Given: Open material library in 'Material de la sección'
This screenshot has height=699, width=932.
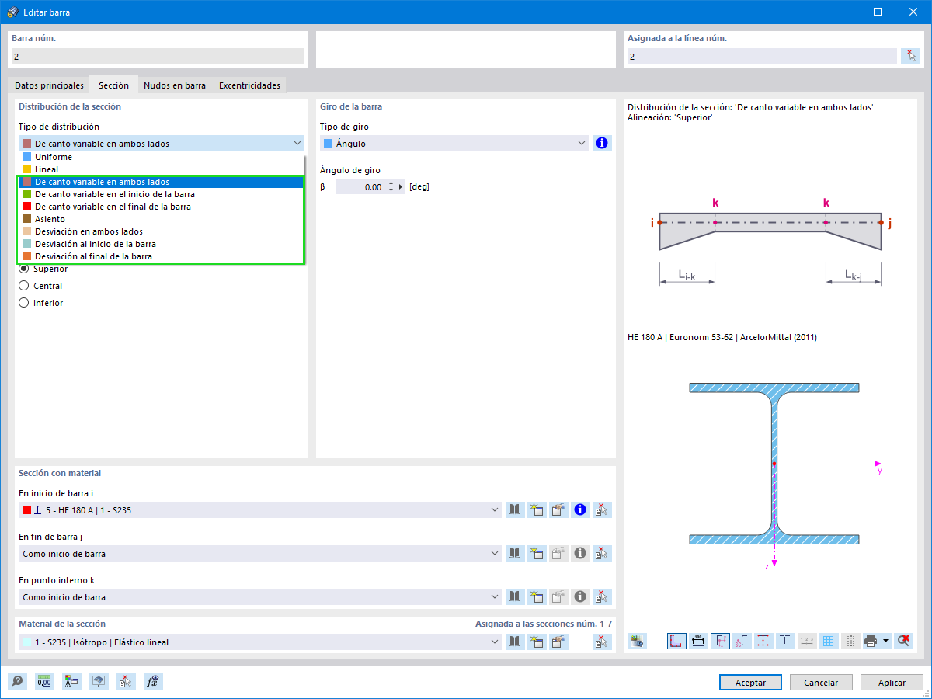Looking at the screenshot, I should pyautogui.click(x=514, y=642).
